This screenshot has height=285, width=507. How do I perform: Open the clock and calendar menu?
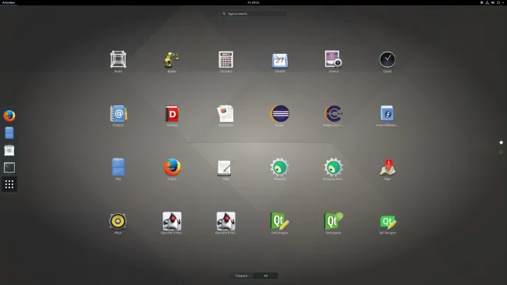[253, 2]
